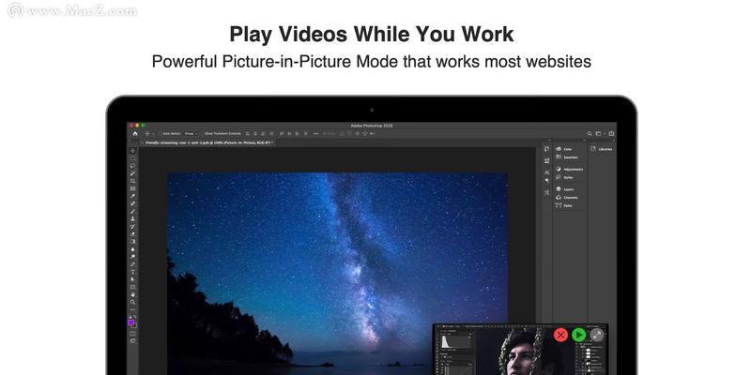Toggle Show Transform Controls checkbox
The width and height of the screenshot is (736, 375).
tap(203, 133)
